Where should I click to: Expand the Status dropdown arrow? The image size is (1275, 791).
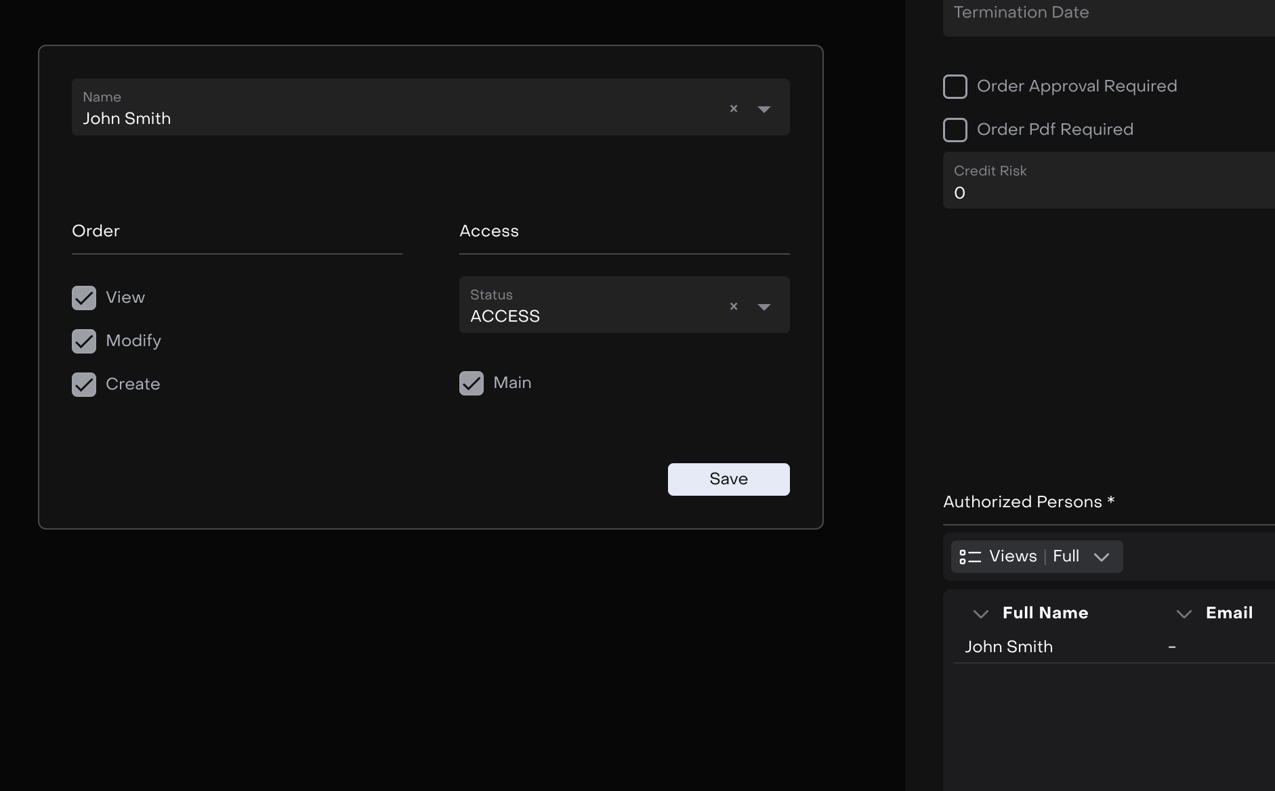764,307
